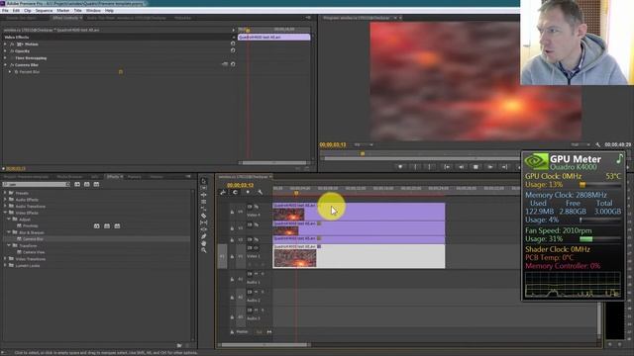This screenshot has width=634, height=356.
Task: Click Go to In point button
Action: coord(447,167)
